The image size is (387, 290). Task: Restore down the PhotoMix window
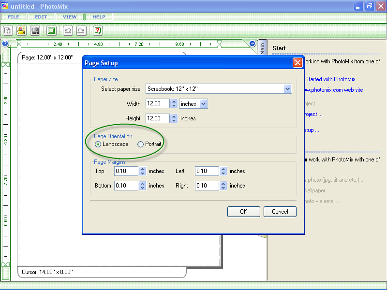(370, 6)
